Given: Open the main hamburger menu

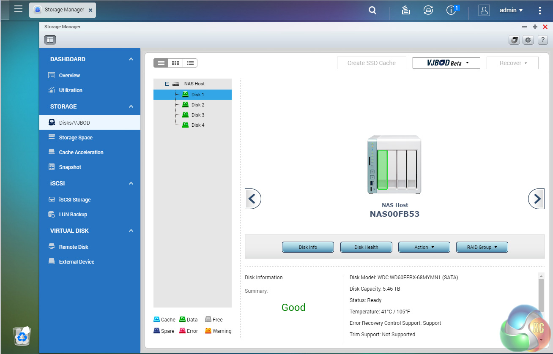Looking at the screenshot, I should [18, 9].
